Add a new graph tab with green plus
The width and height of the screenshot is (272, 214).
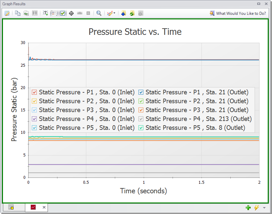(x=248, y=207)
